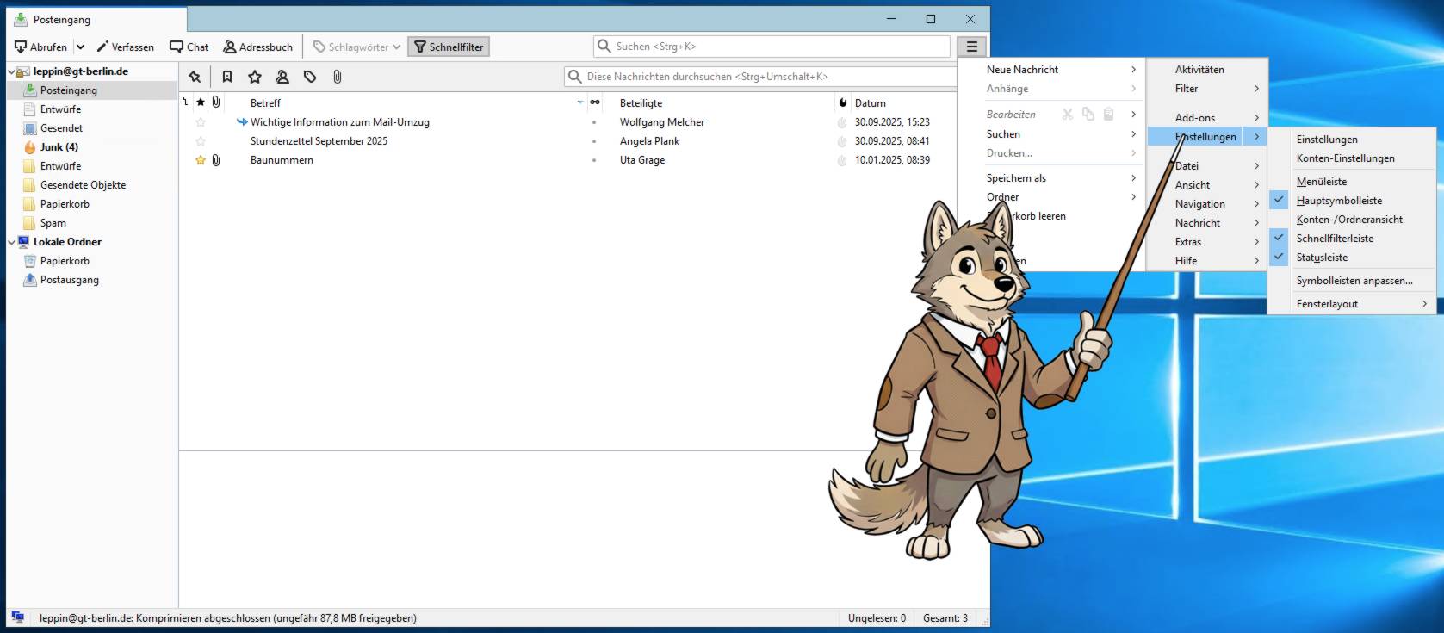The width and height of the screenshot is (1444, 633).
Task: Uncheck the Statusleiste option
Action: (1322, 258)
